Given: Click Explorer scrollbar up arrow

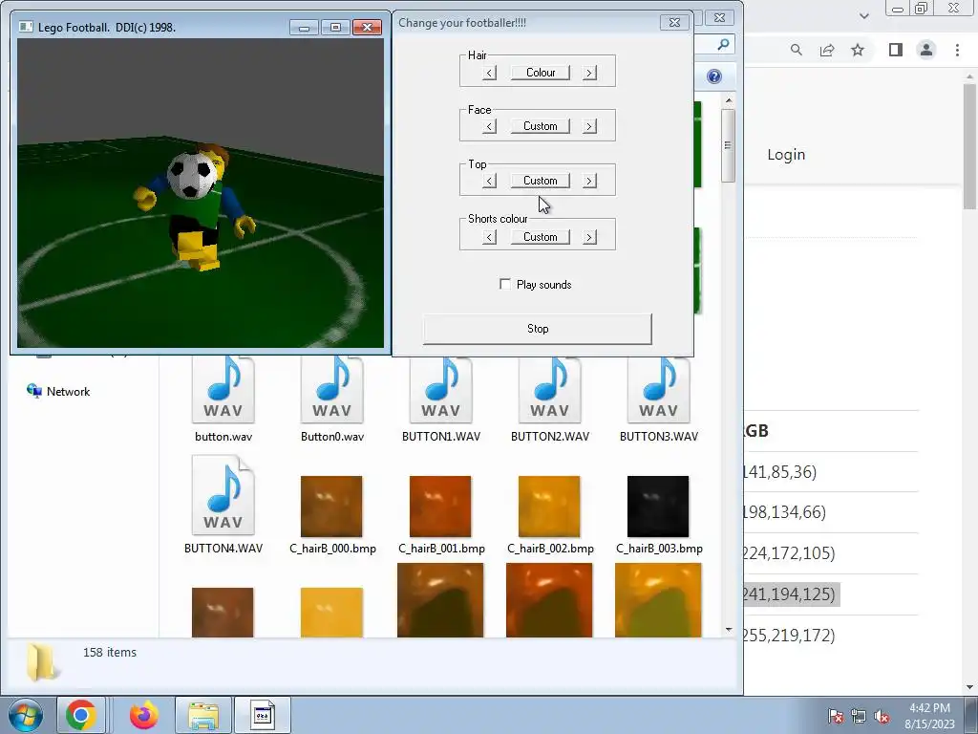Looking at the screenshot, I should pyautogui.click(x=729, y=100).
